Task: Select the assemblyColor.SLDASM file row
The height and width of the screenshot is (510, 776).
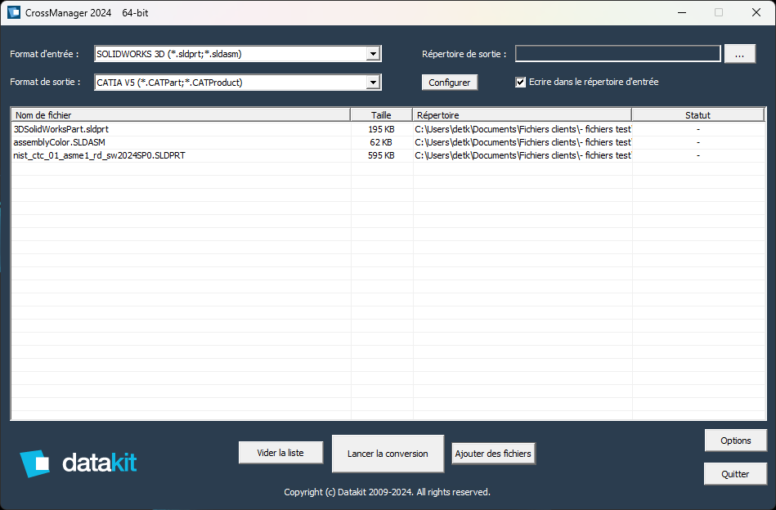Action: (59, 142)
